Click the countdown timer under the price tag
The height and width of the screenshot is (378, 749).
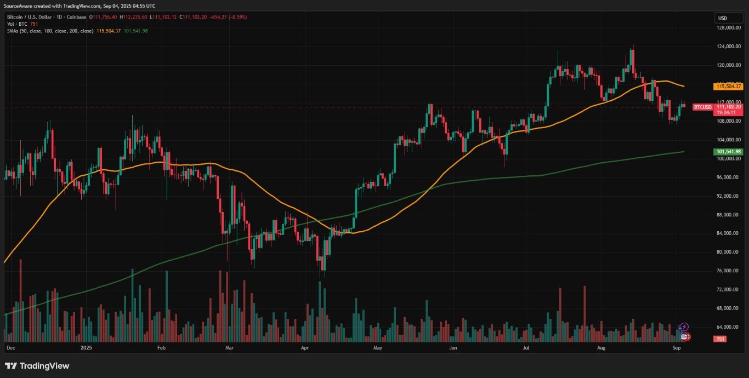pos(728,112)
